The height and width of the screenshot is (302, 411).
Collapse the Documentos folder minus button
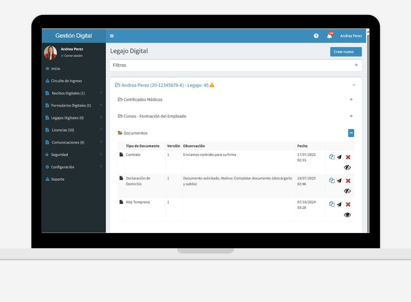click(x=351, y=133)
